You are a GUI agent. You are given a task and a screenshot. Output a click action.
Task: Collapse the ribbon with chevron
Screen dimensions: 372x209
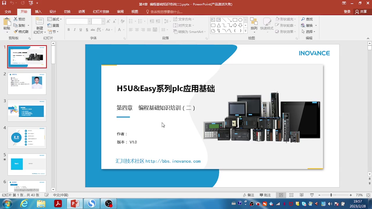pyautogui.click(x=368, y=38)
